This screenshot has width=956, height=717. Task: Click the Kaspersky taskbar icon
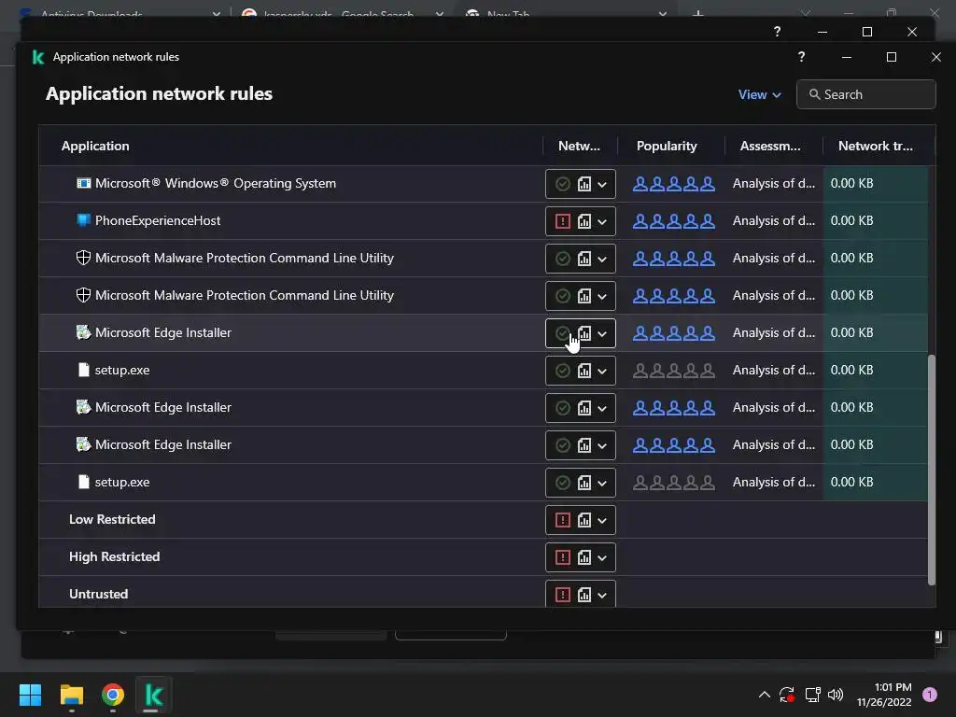(154, 695)
